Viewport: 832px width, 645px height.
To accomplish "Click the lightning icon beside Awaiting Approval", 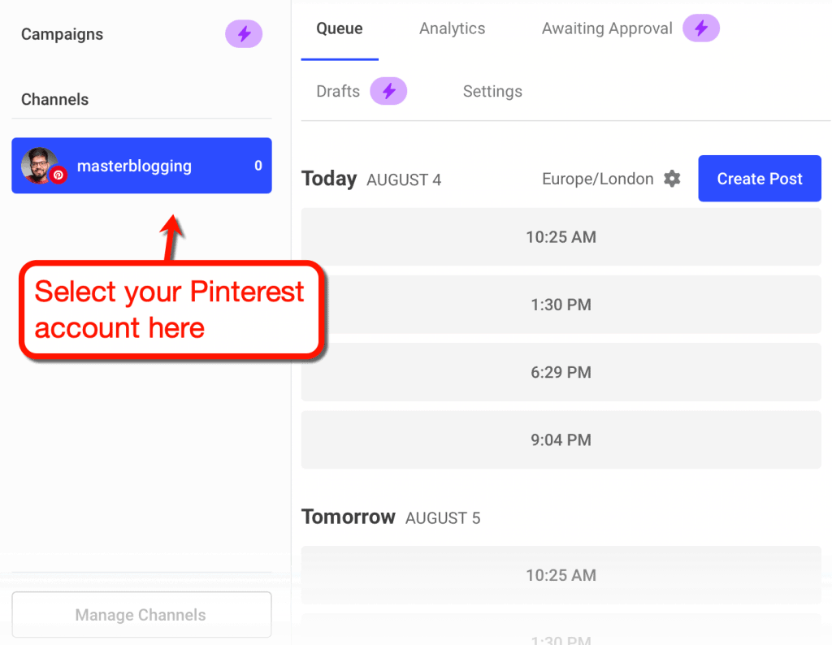I will tap(700, 28).
